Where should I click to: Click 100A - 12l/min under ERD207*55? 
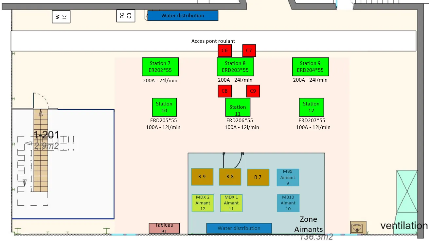pyautogui.click(x=313, y=127)
